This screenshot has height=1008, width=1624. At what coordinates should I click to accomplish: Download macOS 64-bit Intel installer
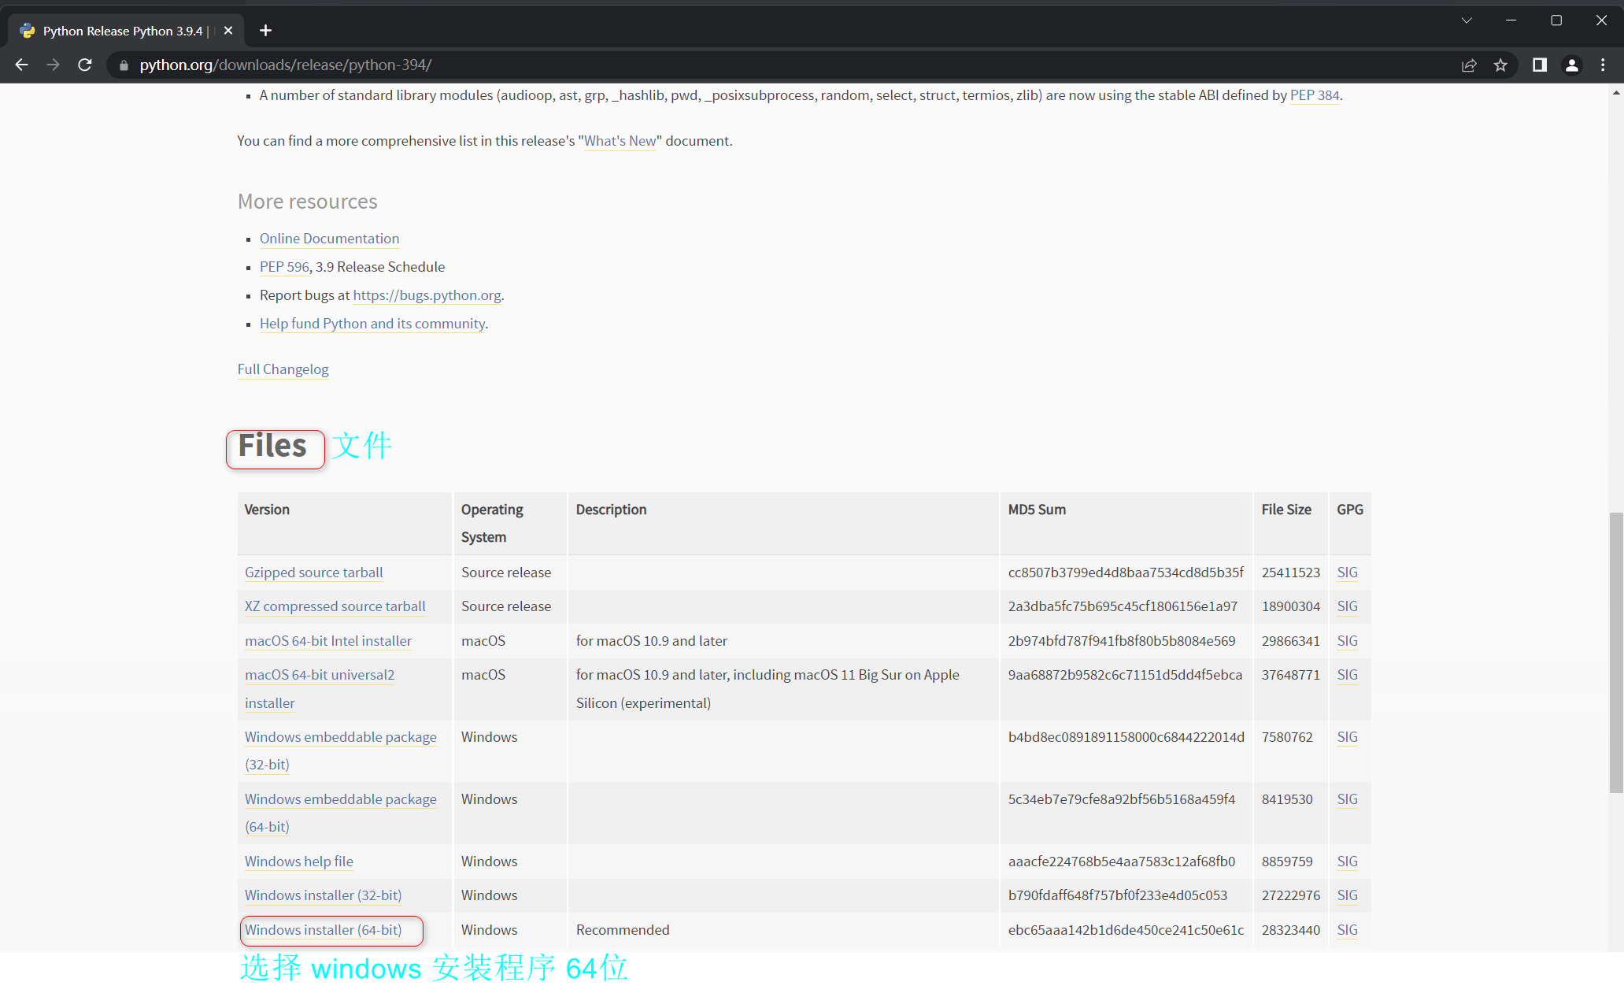(x=328, y=641)
